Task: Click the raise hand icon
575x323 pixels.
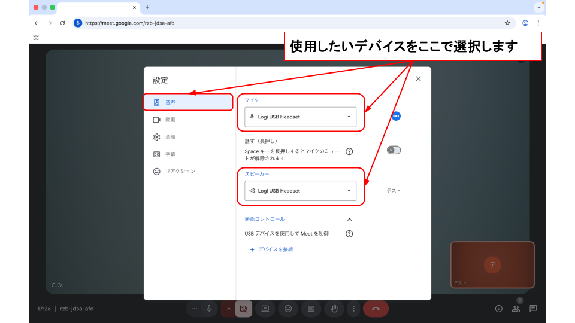Action: pyautogui.click(x=334, y=309)
